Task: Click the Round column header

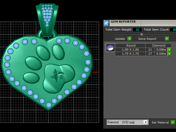Action: [130, 45]
